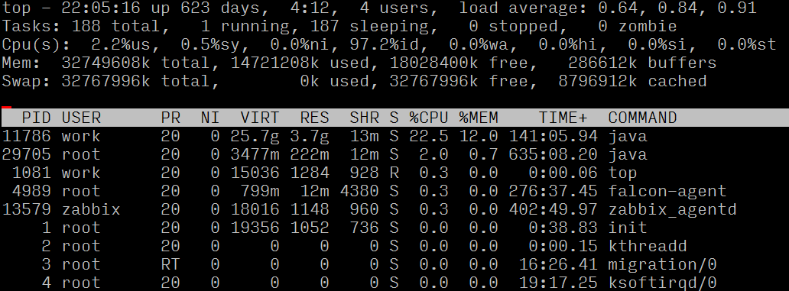Select PID 11786 in the process list
The height and width of the screenshot is (291, 789).
(27, 136)
